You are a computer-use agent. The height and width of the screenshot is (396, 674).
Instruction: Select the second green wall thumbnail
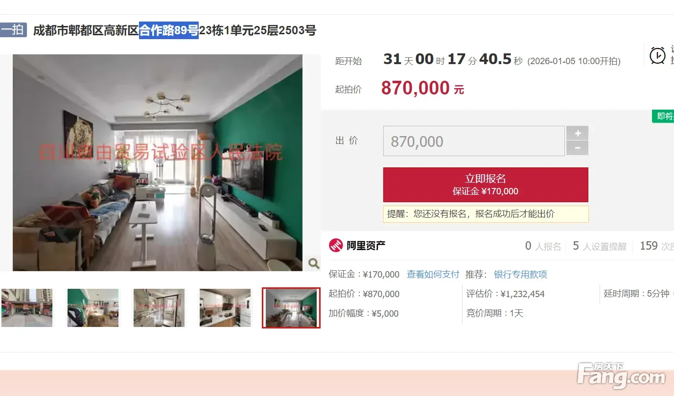[93, 308]
